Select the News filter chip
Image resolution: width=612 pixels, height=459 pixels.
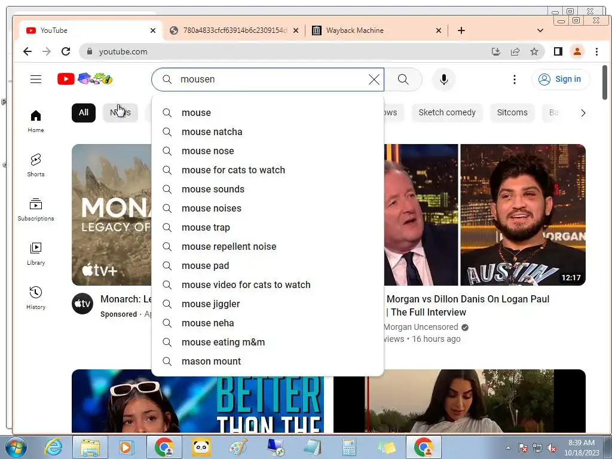tap(120, 113)
